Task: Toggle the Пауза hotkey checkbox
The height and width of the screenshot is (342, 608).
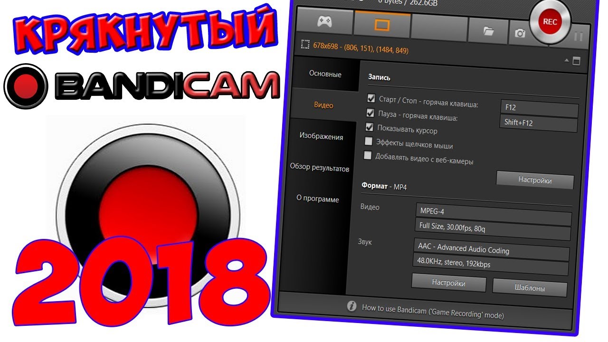Action: (370, 113)
